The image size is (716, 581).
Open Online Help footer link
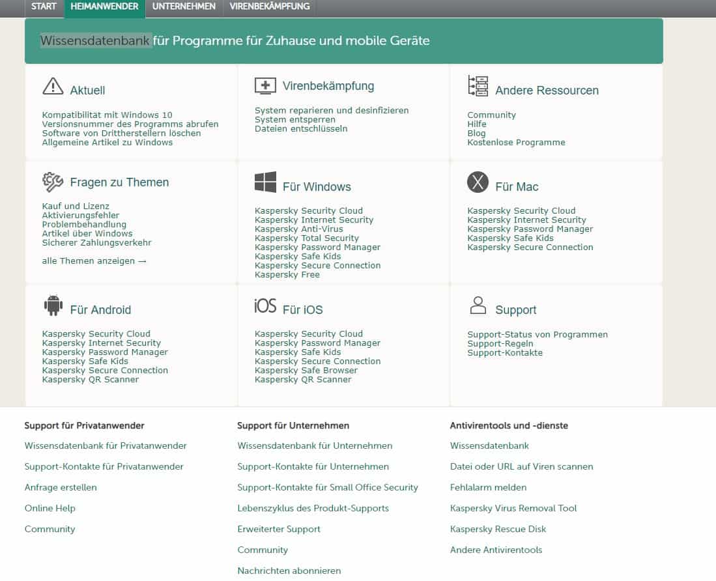(50, 508)
